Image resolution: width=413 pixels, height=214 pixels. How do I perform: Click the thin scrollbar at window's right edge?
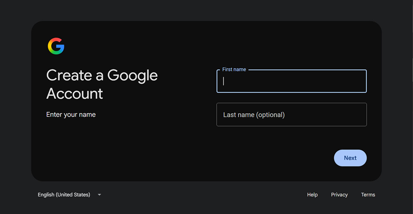click(413, 69)
